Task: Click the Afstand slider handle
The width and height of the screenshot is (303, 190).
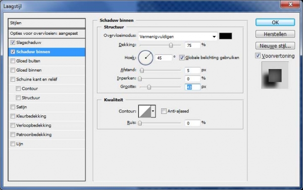Action: [x=142, y=70]
